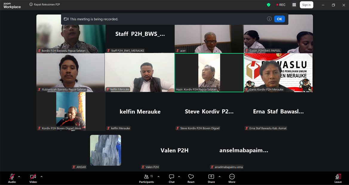Select the Susan_P2H BWS PAPSEL video tile
The image size is (349, 185).
(279, 34)
